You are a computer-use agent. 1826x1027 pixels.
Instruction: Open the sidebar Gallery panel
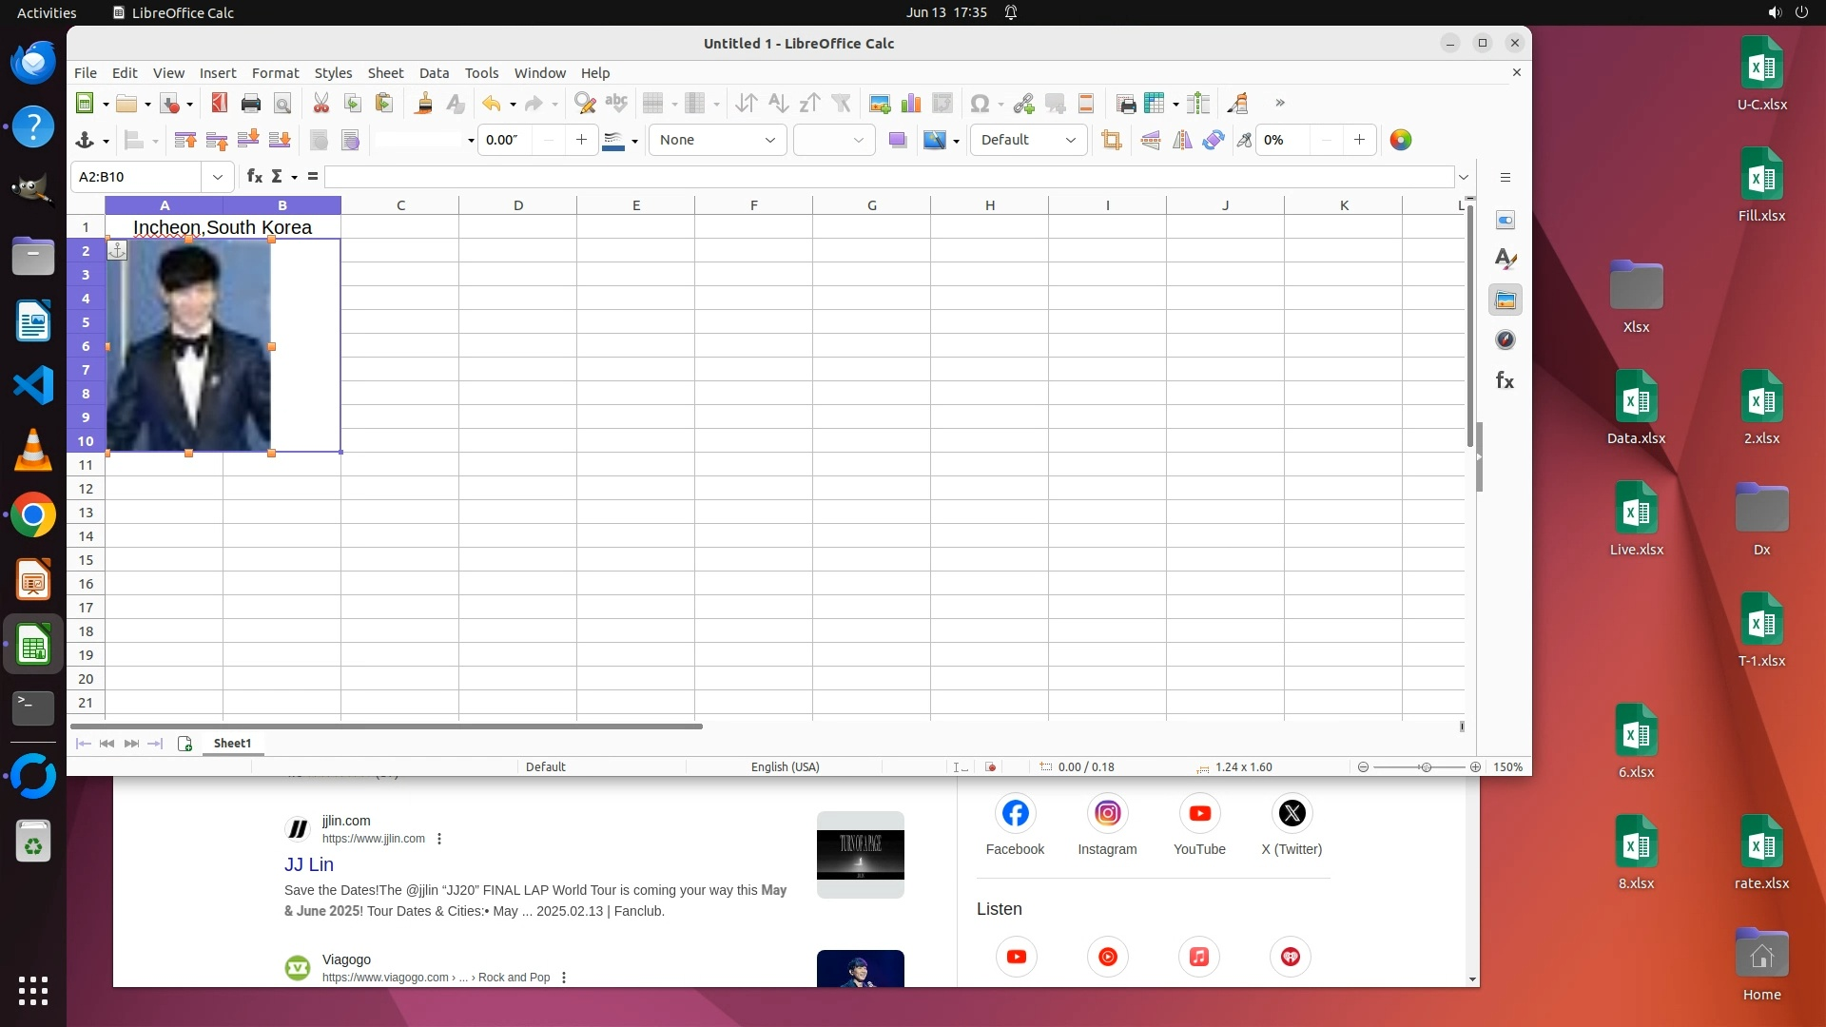point(1505,300)
